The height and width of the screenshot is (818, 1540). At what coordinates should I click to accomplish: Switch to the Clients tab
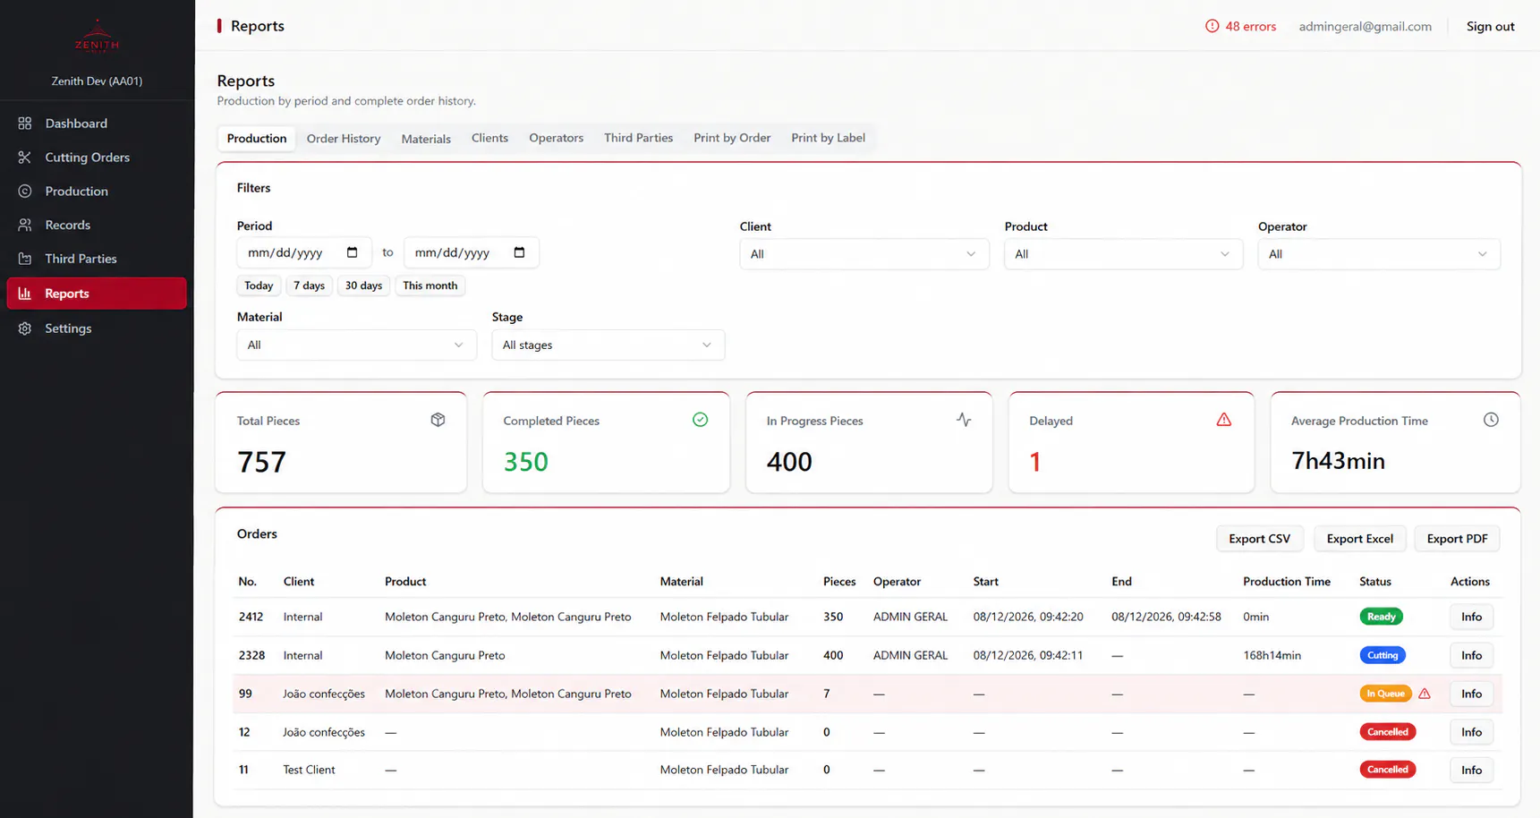tap(489, 138)
